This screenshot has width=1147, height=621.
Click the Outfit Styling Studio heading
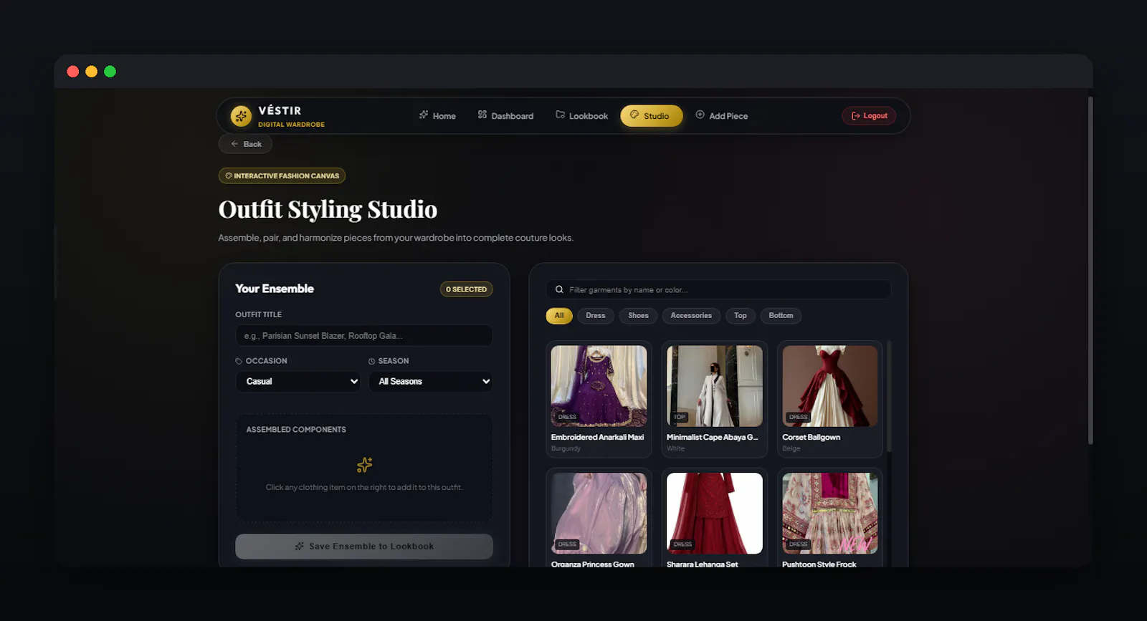[328, 210]
